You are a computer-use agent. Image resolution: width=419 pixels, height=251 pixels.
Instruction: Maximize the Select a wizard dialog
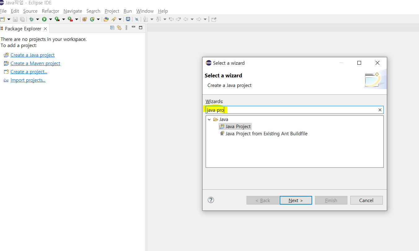point(359,63)
